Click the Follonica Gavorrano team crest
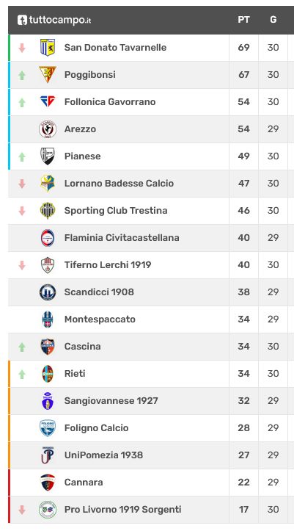The width and height of the screenshot is (294, 531). (48, 101)
